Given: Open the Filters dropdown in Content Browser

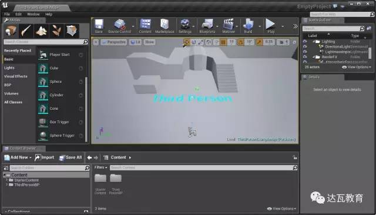Looking at the screenshot, I should [100, 167].
